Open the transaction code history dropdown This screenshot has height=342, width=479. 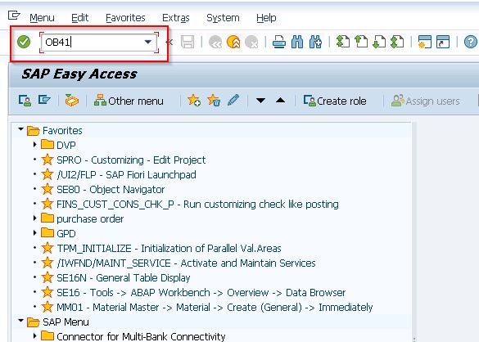tap(148, 42)
